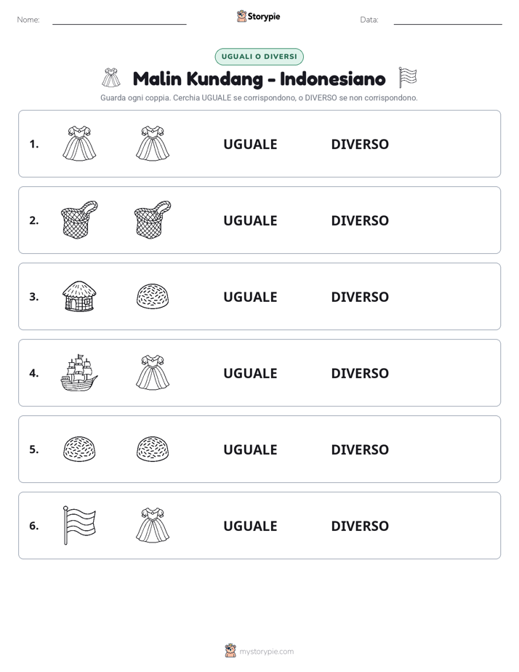Select DIVERSO for row 6

coord(360,526)
